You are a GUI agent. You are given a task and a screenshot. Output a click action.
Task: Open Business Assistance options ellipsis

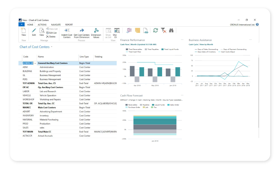click(251, 40)
